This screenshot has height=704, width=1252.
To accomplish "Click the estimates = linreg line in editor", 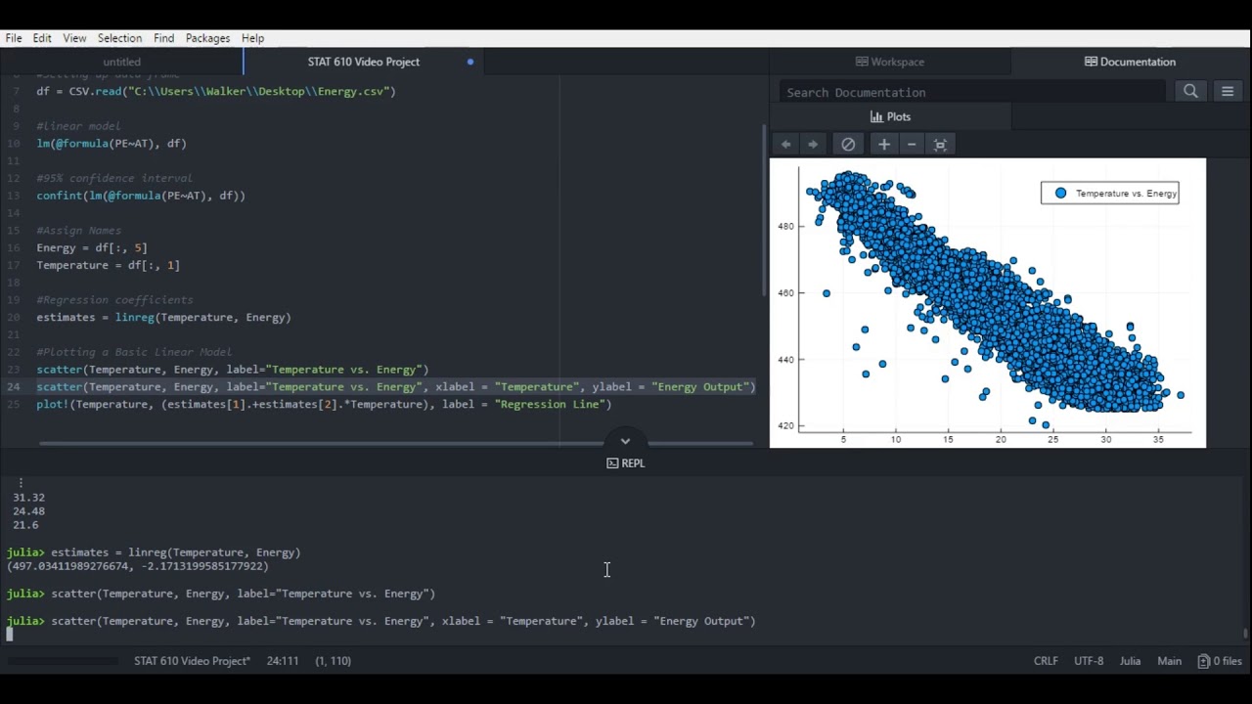I will [163, 318].
